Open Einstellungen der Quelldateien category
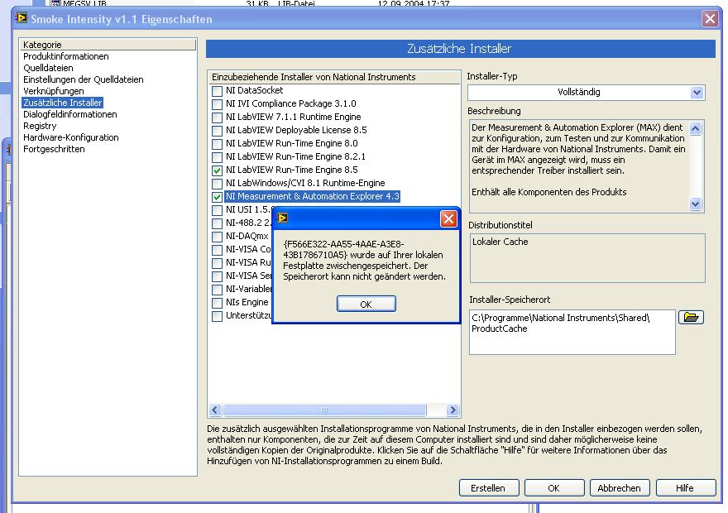 point(83,79)
